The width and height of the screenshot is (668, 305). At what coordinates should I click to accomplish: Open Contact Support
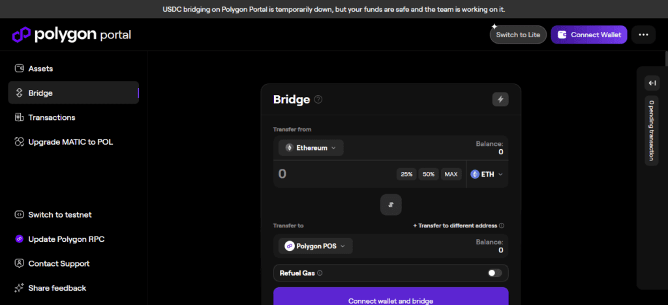point(73,264)
